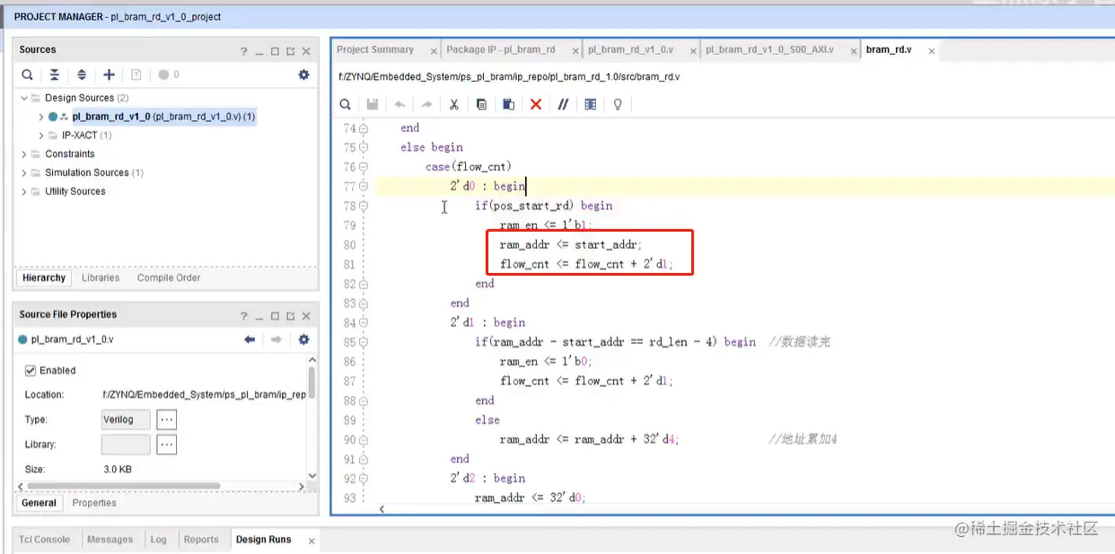Add sources with the plus icon

[110, 75]
